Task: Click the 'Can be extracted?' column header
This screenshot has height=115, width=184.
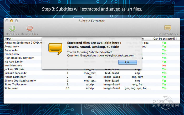Action: (x=164, y=39)
